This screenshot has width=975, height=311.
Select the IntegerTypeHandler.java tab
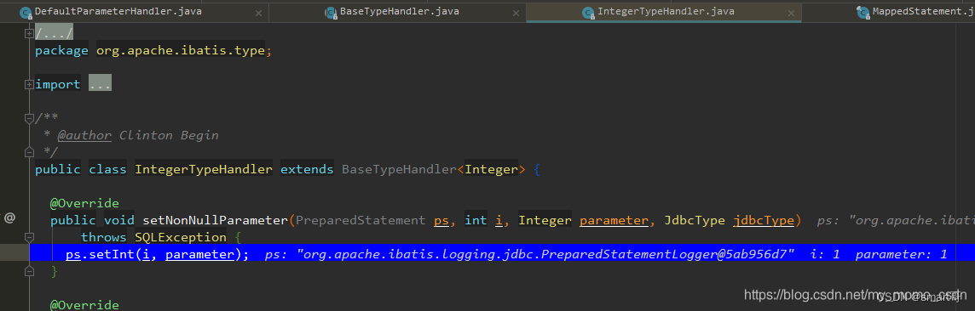coord(666,11)
